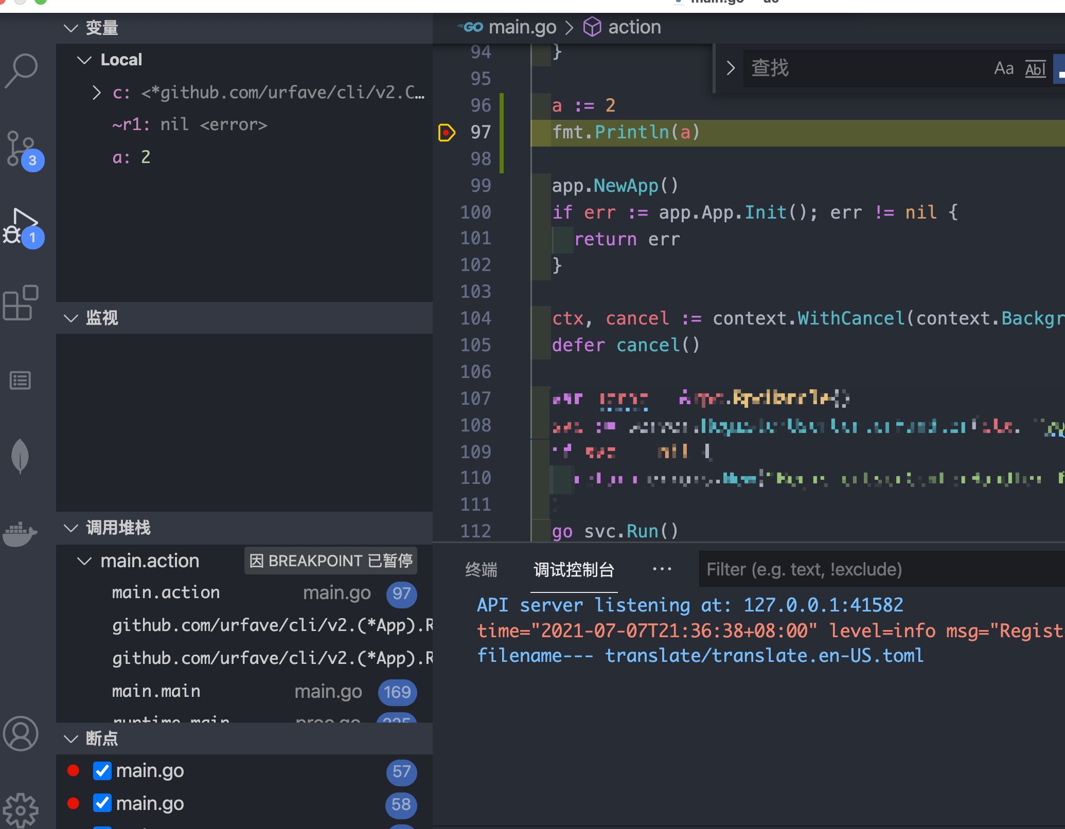Viewport: 1065px width, 829px height.
Task: Click the breakpoint marker beside line 97
Action: pos(446,133)
